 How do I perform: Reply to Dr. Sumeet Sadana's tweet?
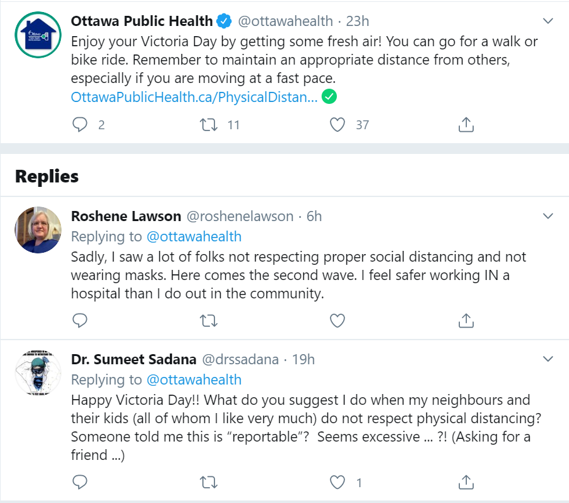[80, 483]
